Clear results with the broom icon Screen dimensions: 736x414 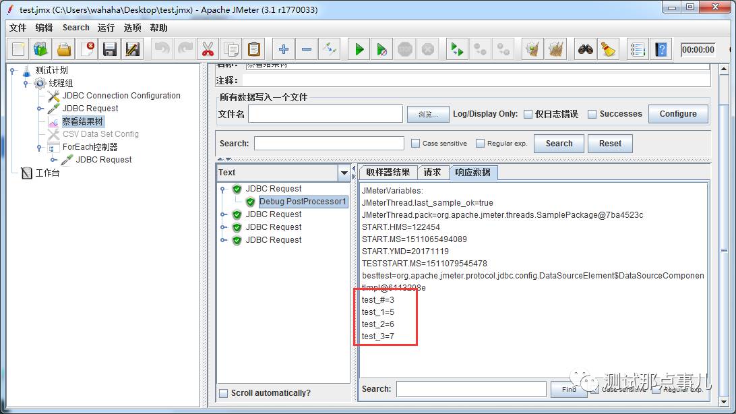532,49
